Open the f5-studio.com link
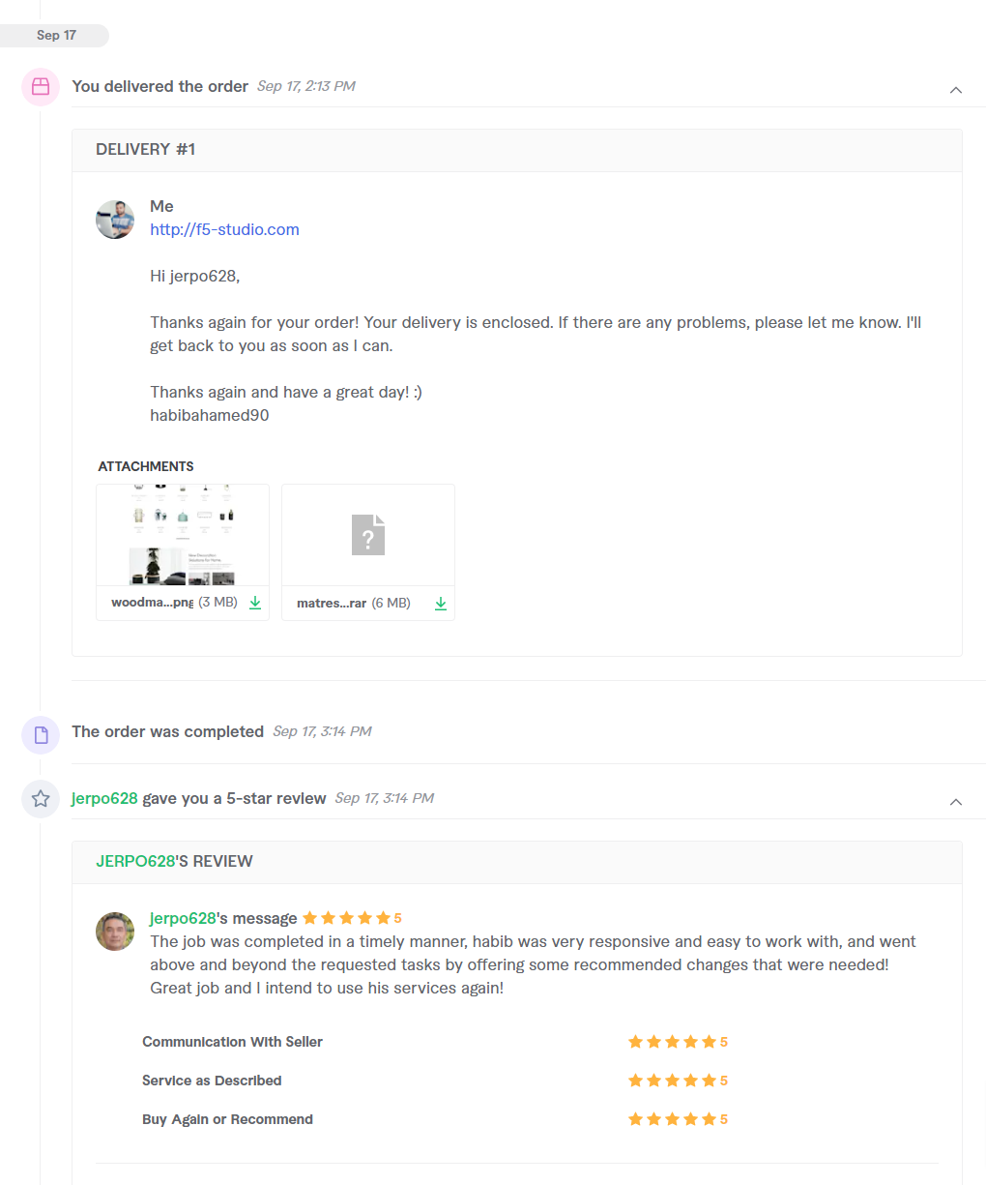 click(224, 229)
